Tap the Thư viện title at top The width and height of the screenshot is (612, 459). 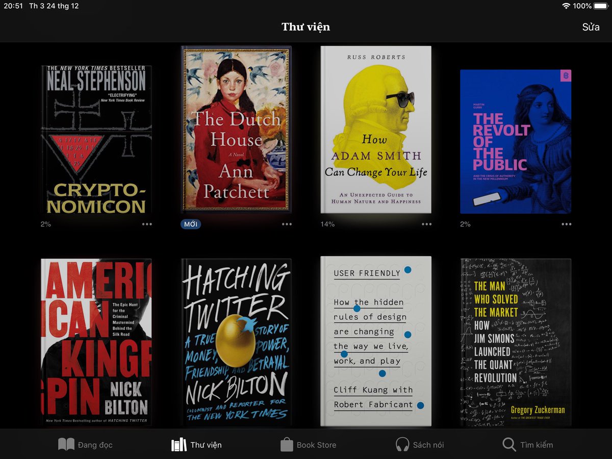306,27
